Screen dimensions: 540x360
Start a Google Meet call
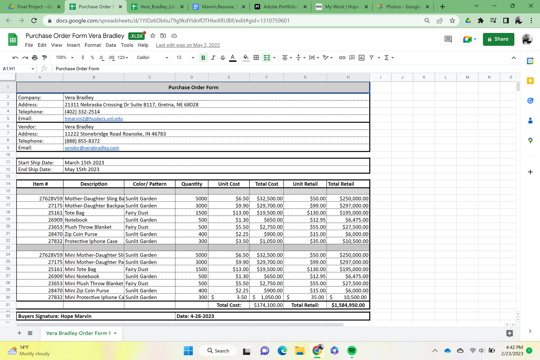[x=469, y=39]
